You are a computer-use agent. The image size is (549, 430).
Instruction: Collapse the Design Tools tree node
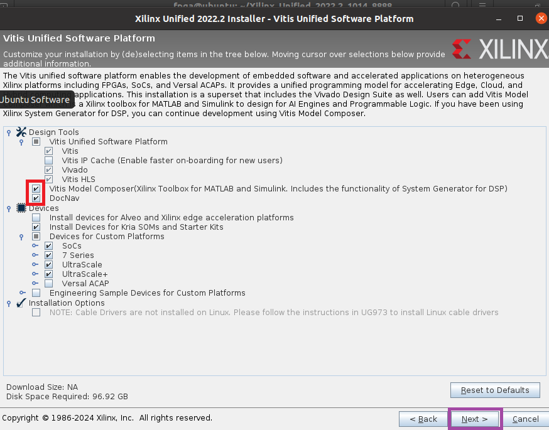click(9, 132)
